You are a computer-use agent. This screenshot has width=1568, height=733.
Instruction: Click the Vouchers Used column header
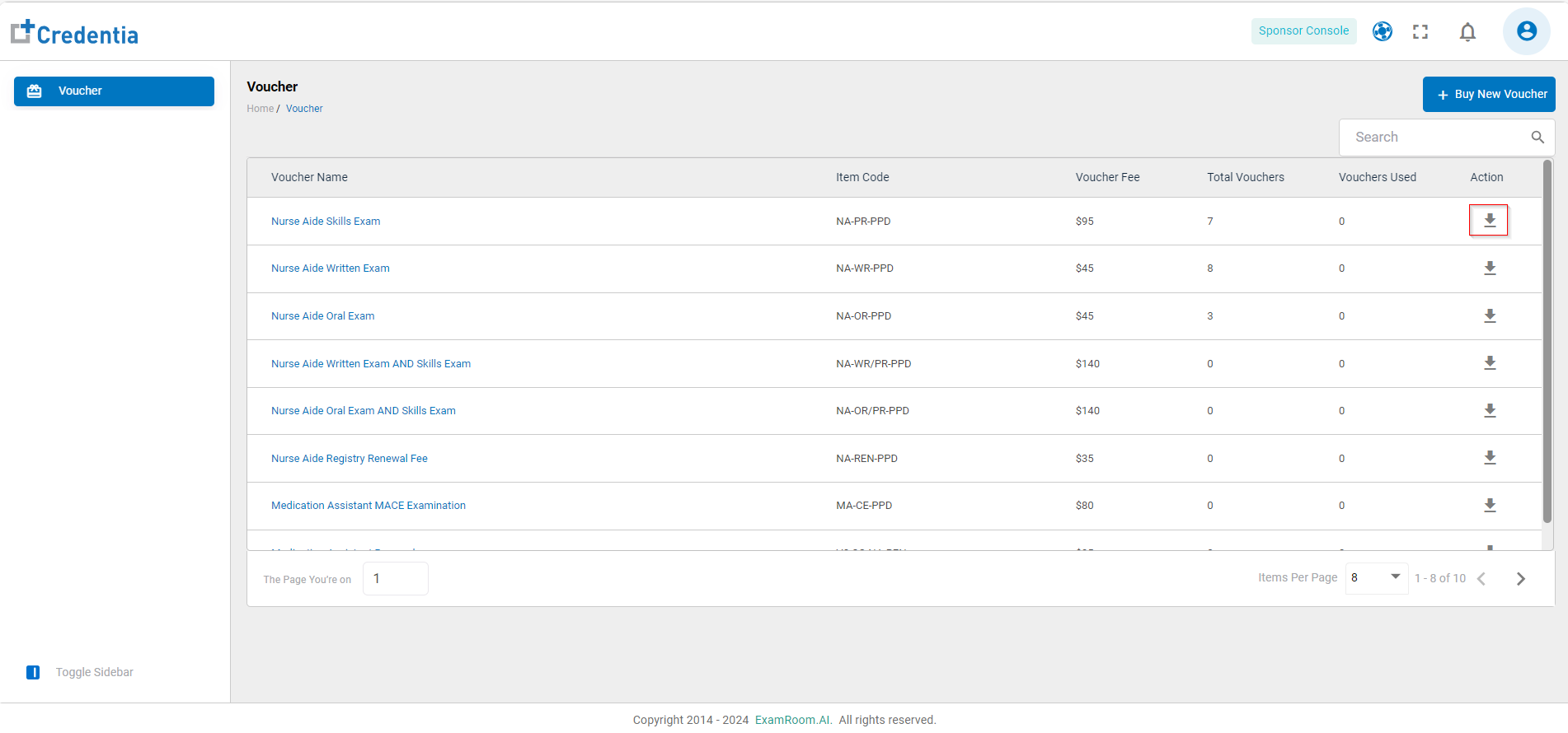coord(1378,177)
